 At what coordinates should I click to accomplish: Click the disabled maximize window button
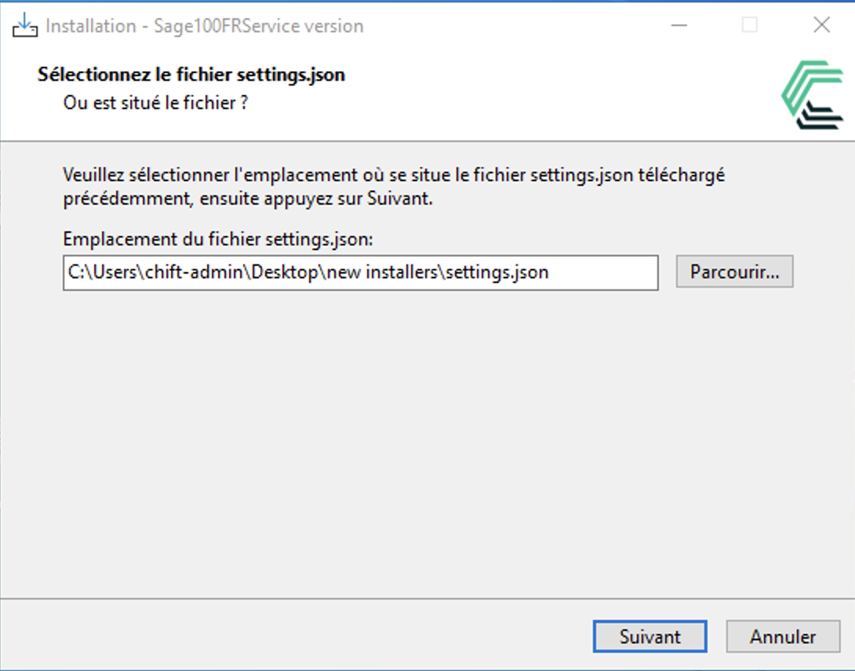pyautogui.click(x=750, y=25)
